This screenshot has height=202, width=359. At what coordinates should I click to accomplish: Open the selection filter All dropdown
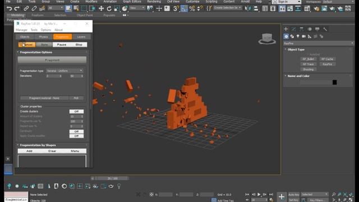pyautogui.click(x=56, y=8)
